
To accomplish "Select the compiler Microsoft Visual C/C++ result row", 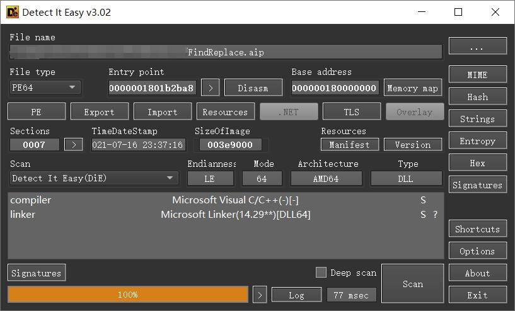I will point(226,200).
